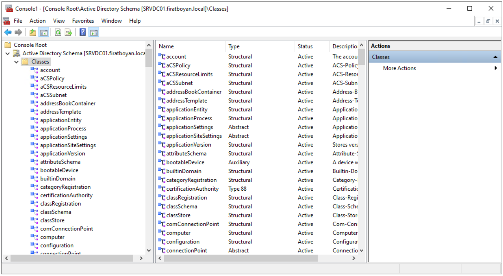Click the computer class icon in tree

coord(34,237)
